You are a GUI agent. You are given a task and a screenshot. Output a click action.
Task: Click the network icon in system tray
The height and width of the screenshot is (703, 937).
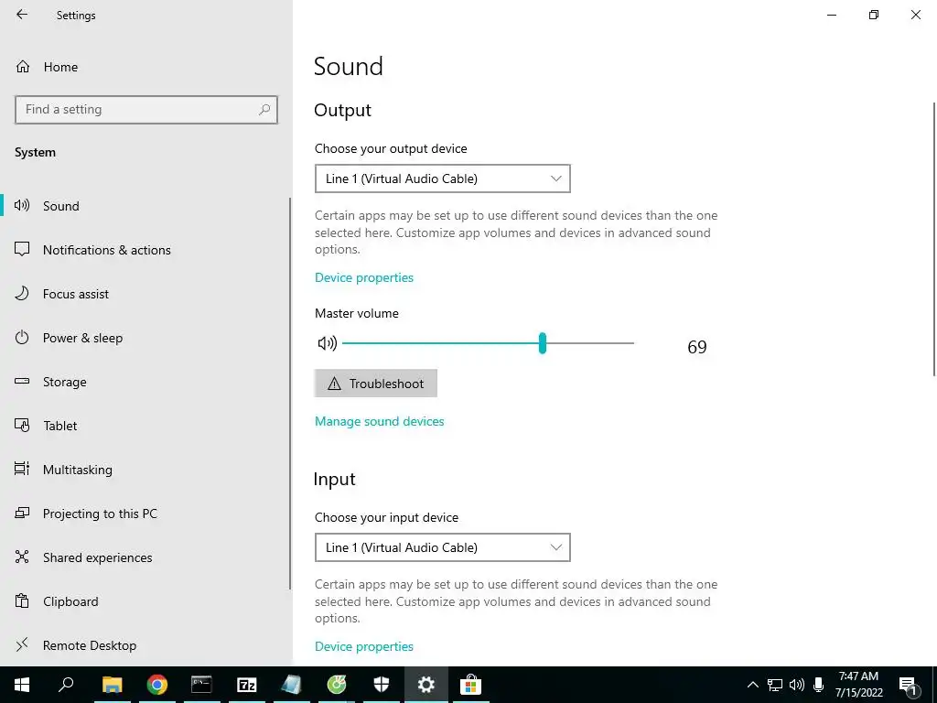pyautogui.click(x=775, y=685)
